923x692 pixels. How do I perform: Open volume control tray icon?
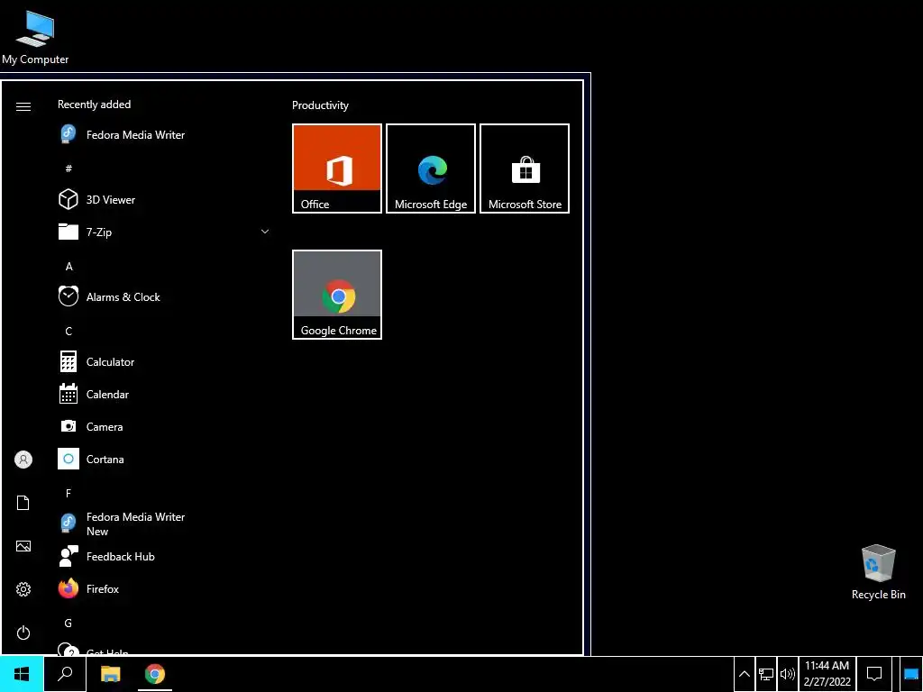(x=787, y=674)
